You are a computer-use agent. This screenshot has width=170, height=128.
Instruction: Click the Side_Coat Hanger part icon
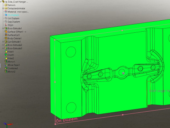pyautogui.click(x=3, y=2)
